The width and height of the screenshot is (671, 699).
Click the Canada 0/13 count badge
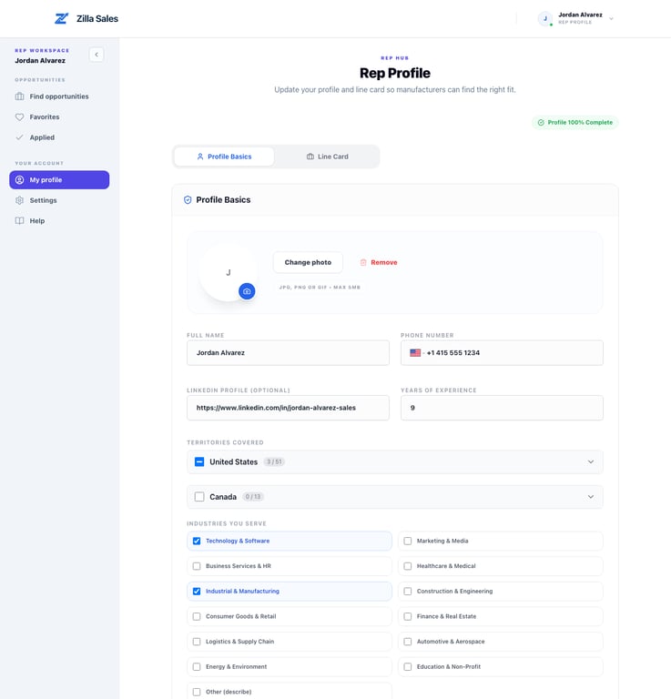click(253, 497)
